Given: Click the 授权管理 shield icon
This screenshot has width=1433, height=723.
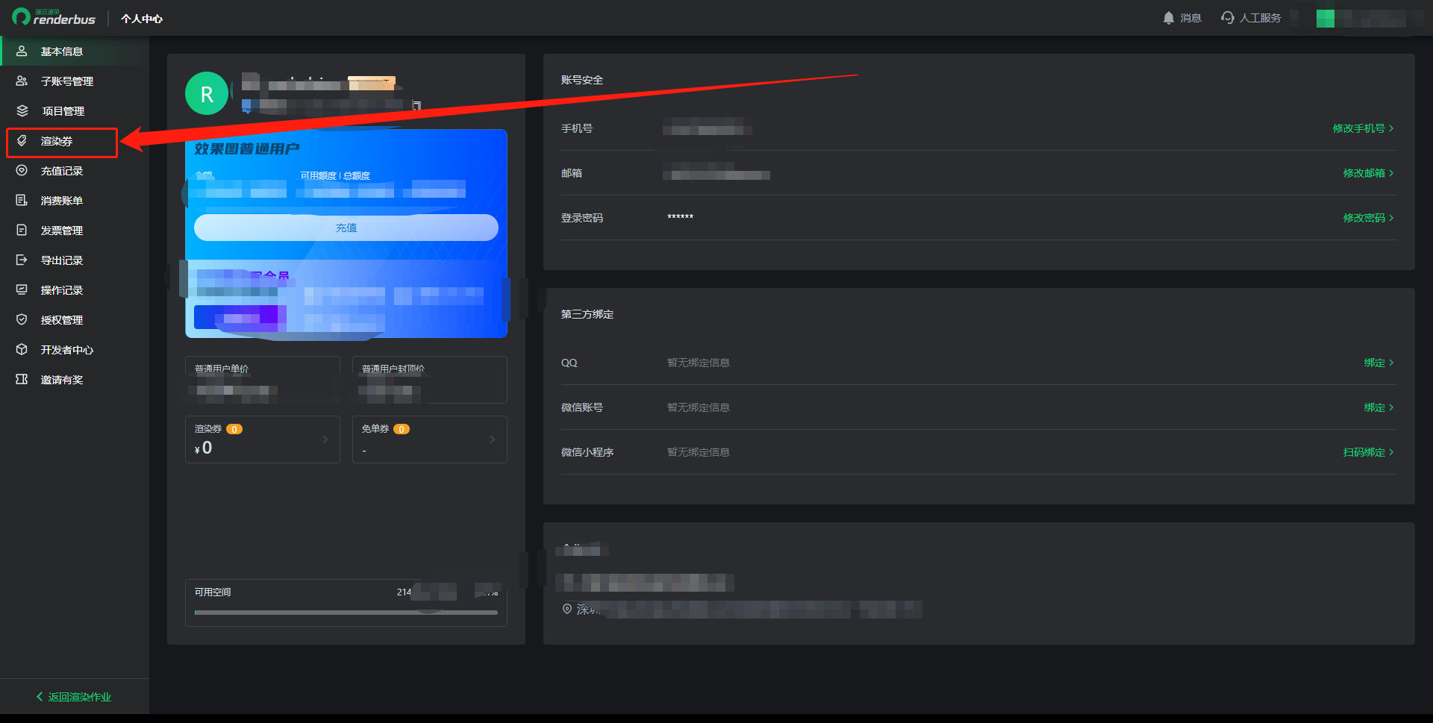Looking at the screenshot, I should tap(22, 319).
